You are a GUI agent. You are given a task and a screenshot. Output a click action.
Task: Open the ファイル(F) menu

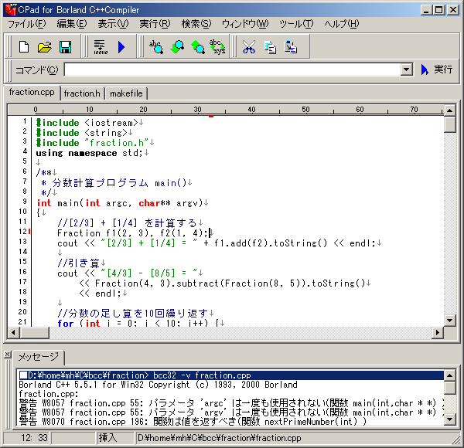click(27, 24)
